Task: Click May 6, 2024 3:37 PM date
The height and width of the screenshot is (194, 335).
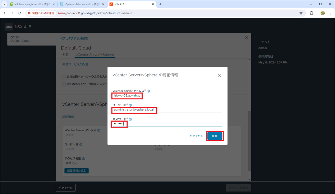Action: (273, 62)
